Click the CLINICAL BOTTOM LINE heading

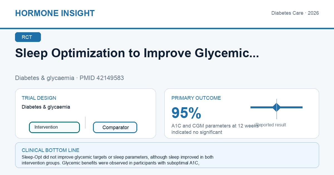click(x=50, y=150)
